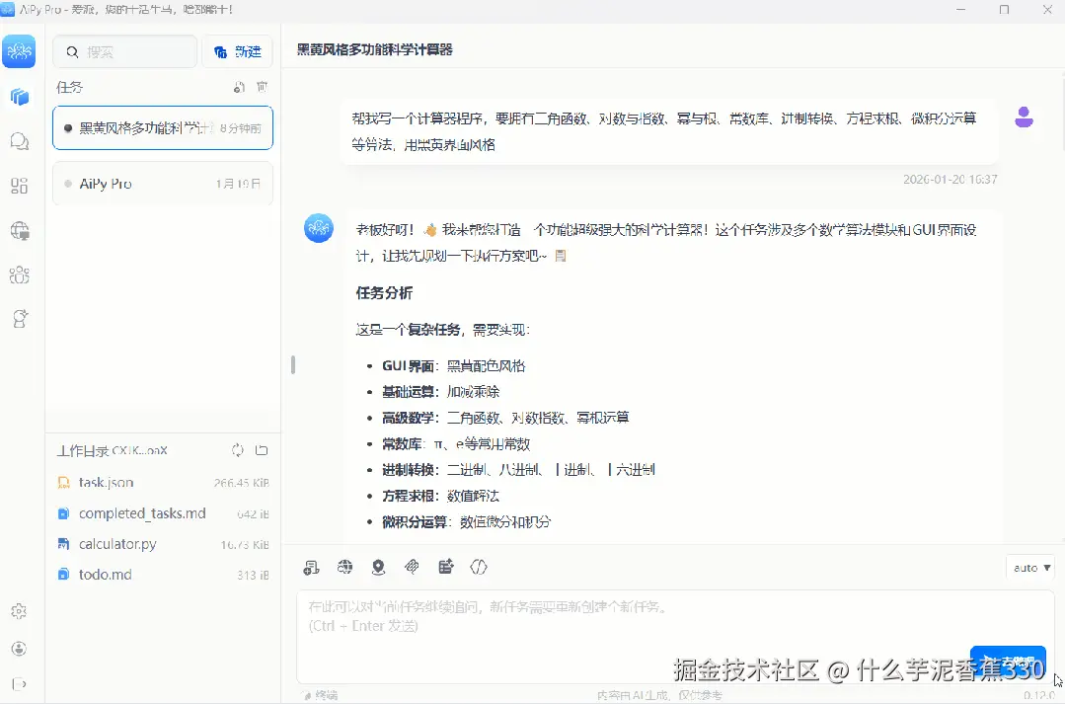Open the apps grid icon in sidebar
The image size is (1065, 704).
20,186
